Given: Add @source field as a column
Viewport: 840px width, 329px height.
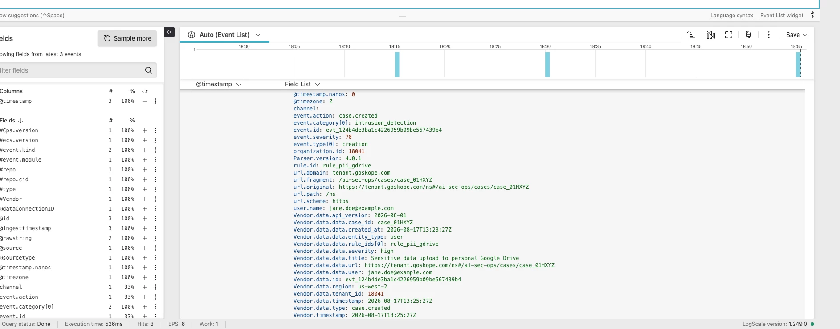Looking at the screenshot, I should [145, 248].
